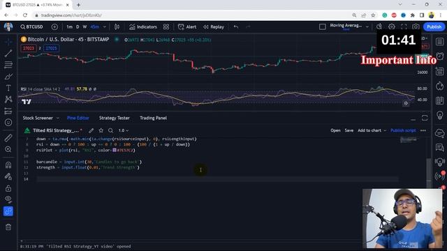Take a chart snapshot with camera icon
Viewport: 447px width, 251px height.
coord(416,26)
